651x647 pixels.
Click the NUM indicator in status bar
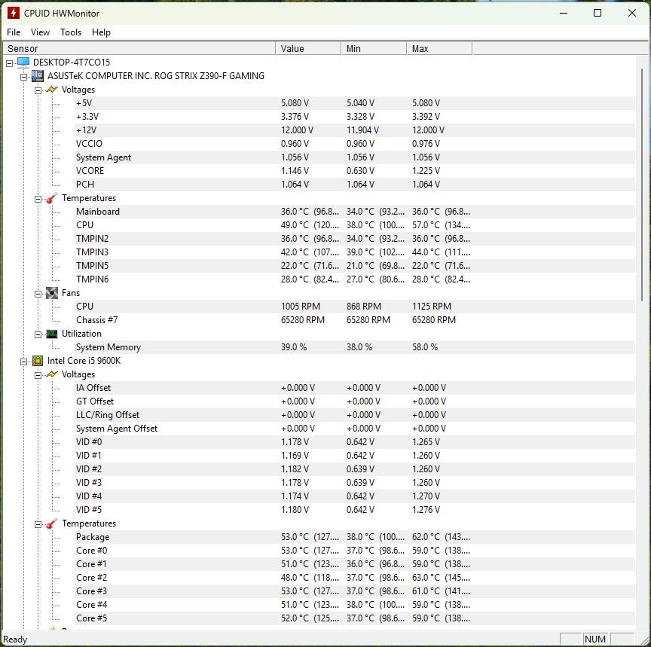point(595,639)
